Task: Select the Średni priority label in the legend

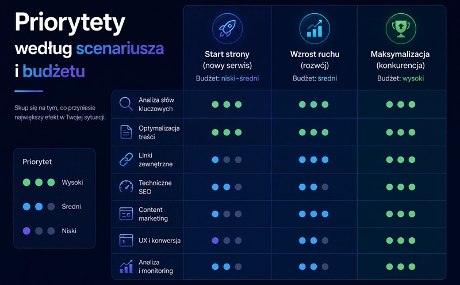Action: click(x=71, y=207)
